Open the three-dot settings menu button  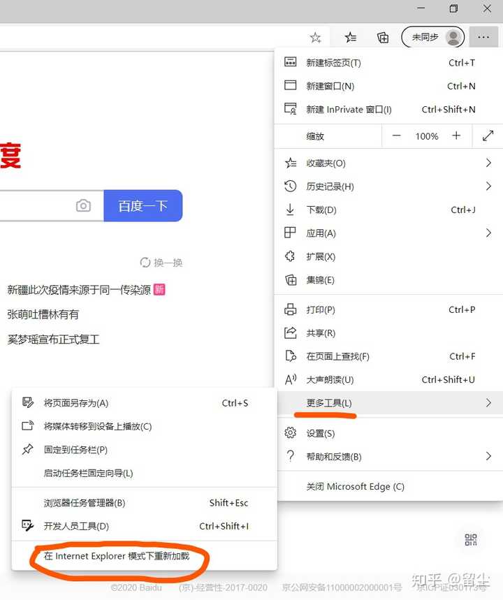click(x=483, y=37)
